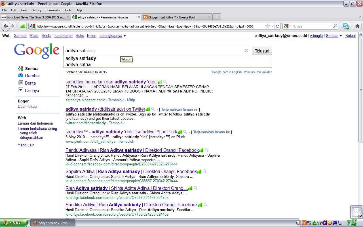Go forward with the Forward arrow button
Screen dimensions: 363x227
12,26
